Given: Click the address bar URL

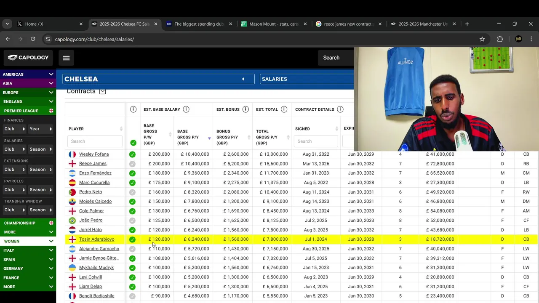Looking at the screenshot, I should (94, 39).
